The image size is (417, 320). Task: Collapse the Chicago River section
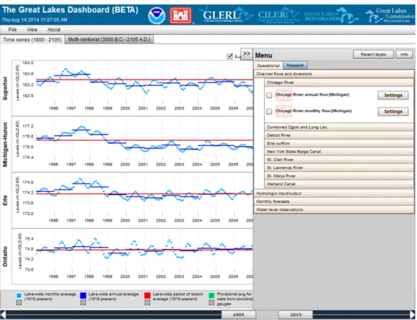339,83
